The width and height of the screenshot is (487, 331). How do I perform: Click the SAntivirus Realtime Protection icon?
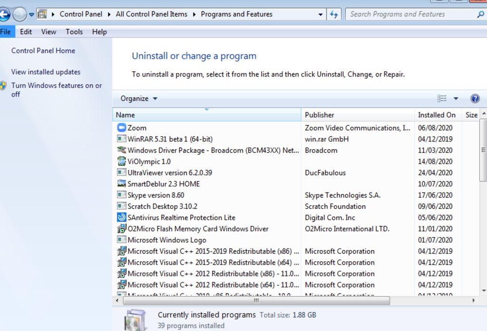(121, 217)
